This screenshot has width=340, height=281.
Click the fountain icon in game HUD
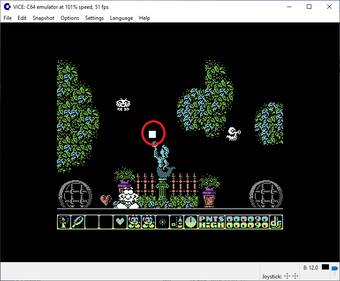click(x=64, y=222)
